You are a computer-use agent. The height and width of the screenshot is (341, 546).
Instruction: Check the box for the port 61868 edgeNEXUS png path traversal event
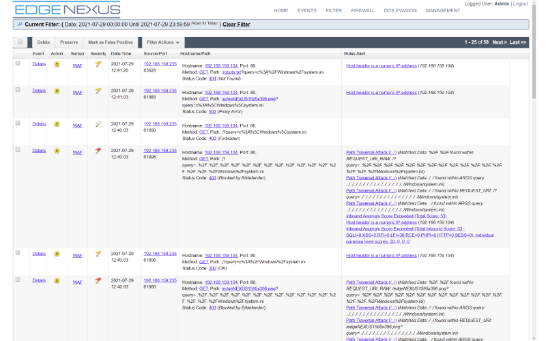coord(18,280)
